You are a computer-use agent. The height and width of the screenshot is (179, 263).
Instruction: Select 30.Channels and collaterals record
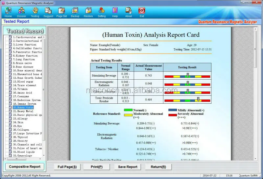coord(28,144)
